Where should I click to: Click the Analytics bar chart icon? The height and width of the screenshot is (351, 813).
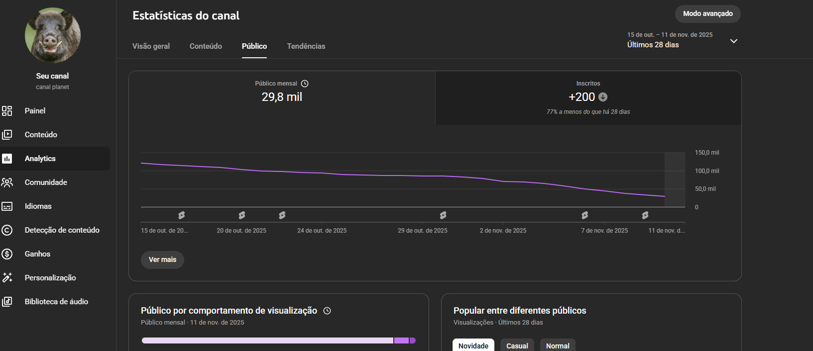click(x=7, y=158)
